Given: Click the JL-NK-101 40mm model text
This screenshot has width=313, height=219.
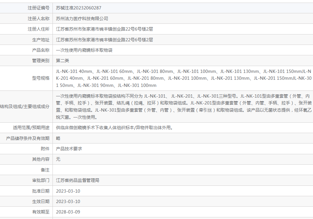Looking at the screenshot, I should tap(74, 71).
